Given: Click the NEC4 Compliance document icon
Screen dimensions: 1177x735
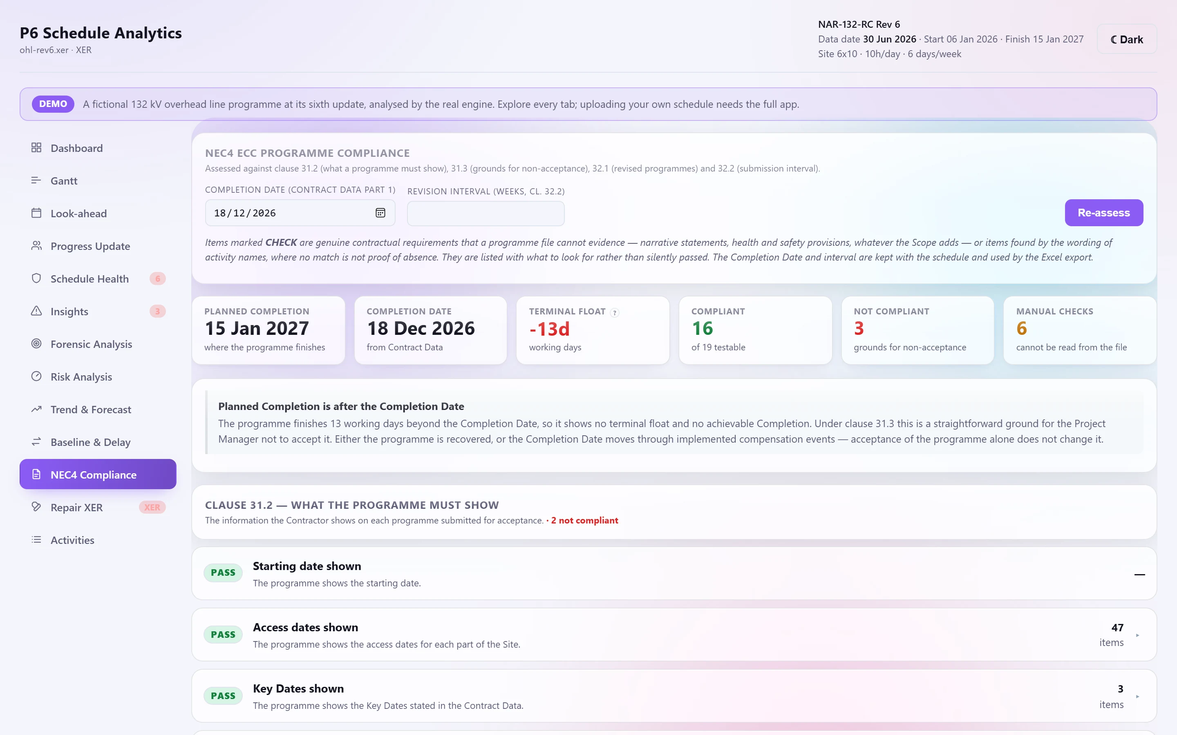Looking at the screenshot, I should coord(36,474).
